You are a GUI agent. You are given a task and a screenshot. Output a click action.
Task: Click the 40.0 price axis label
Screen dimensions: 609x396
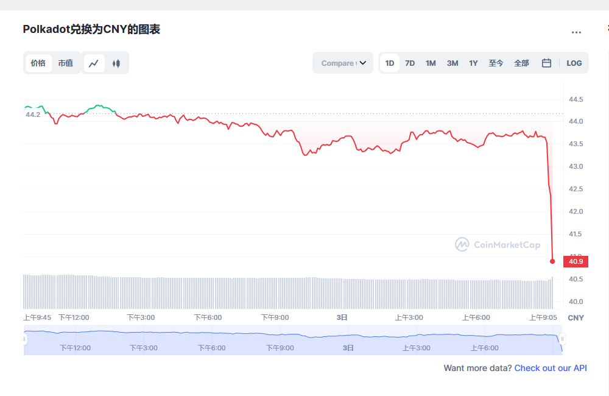[x=576, y=302]
